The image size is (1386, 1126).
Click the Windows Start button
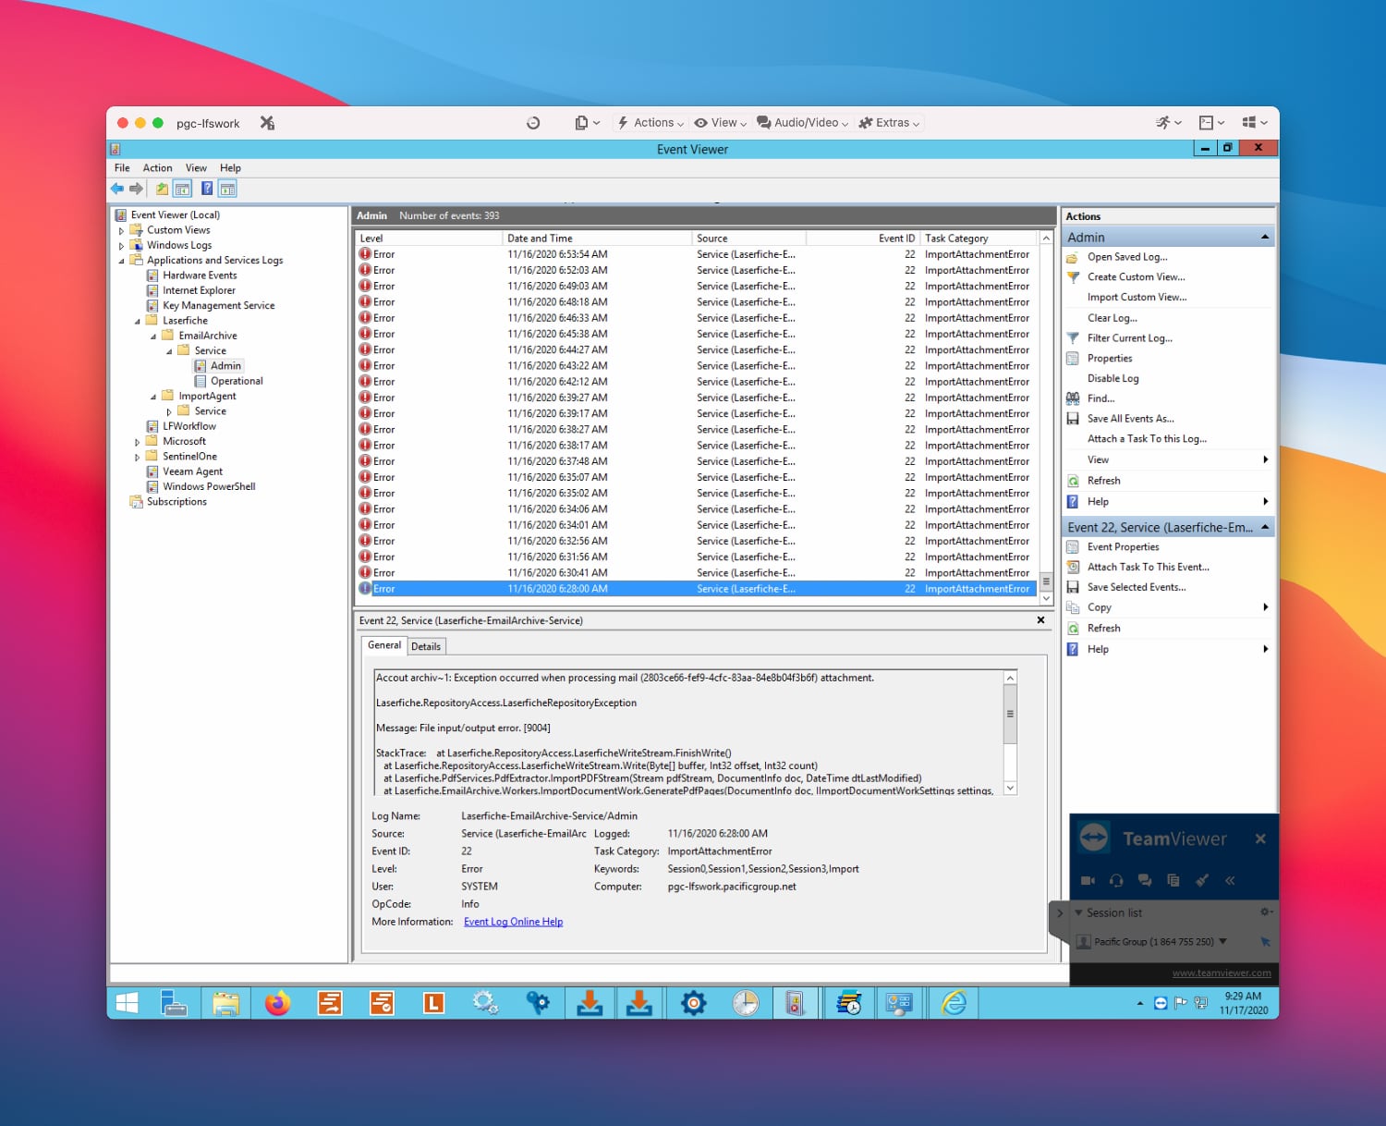(128, 1003)
